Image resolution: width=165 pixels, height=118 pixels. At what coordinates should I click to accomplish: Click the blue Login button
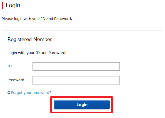click(x=82, y=105)
